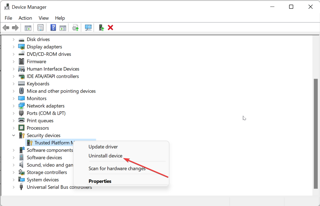
Task: Click the Processors icon
Action: [x=21, y=128]
